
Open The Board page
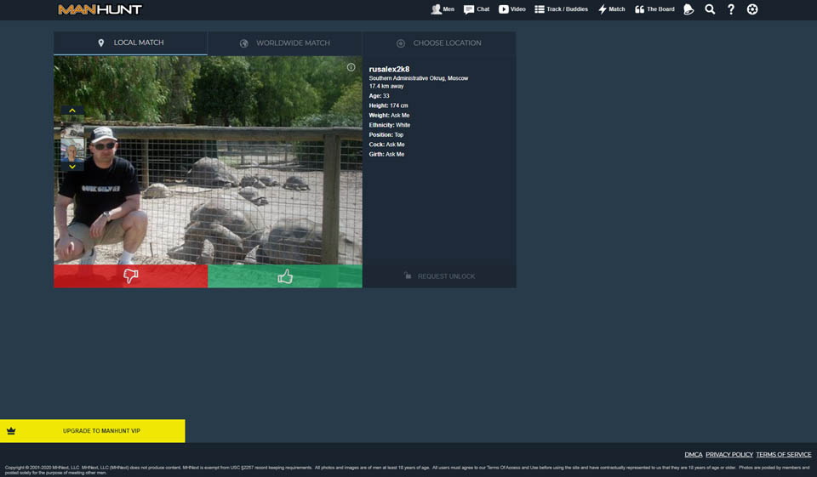click(654, 9)
